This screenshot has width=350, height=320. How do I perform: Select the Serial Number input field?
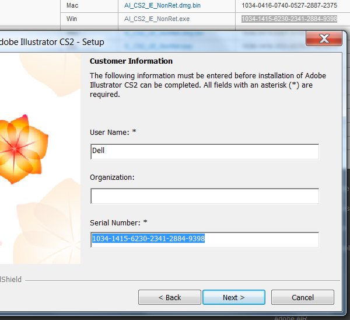205,239
